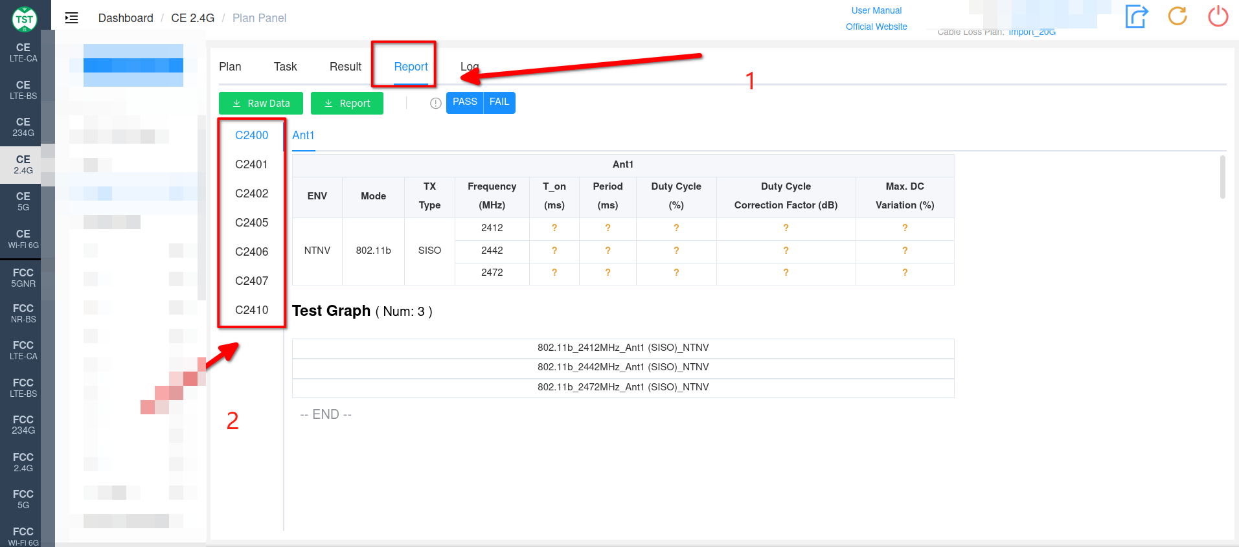Open FCC NR-BS sidebar module
The width and height of the screenshot is (1239, 547).
pos(23,313)
